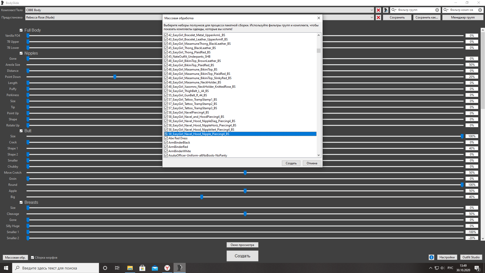Click the outfit filter magnifier icon

(x=446, y=10)
